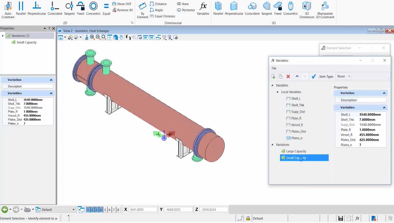This screenshot has width=394, height=223.
Task: Click the Fit View icon
Action: (110, 37)
